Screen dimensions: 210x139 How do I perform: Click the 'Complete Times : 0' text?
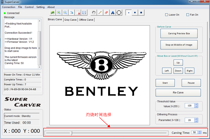tap(15, 80)
